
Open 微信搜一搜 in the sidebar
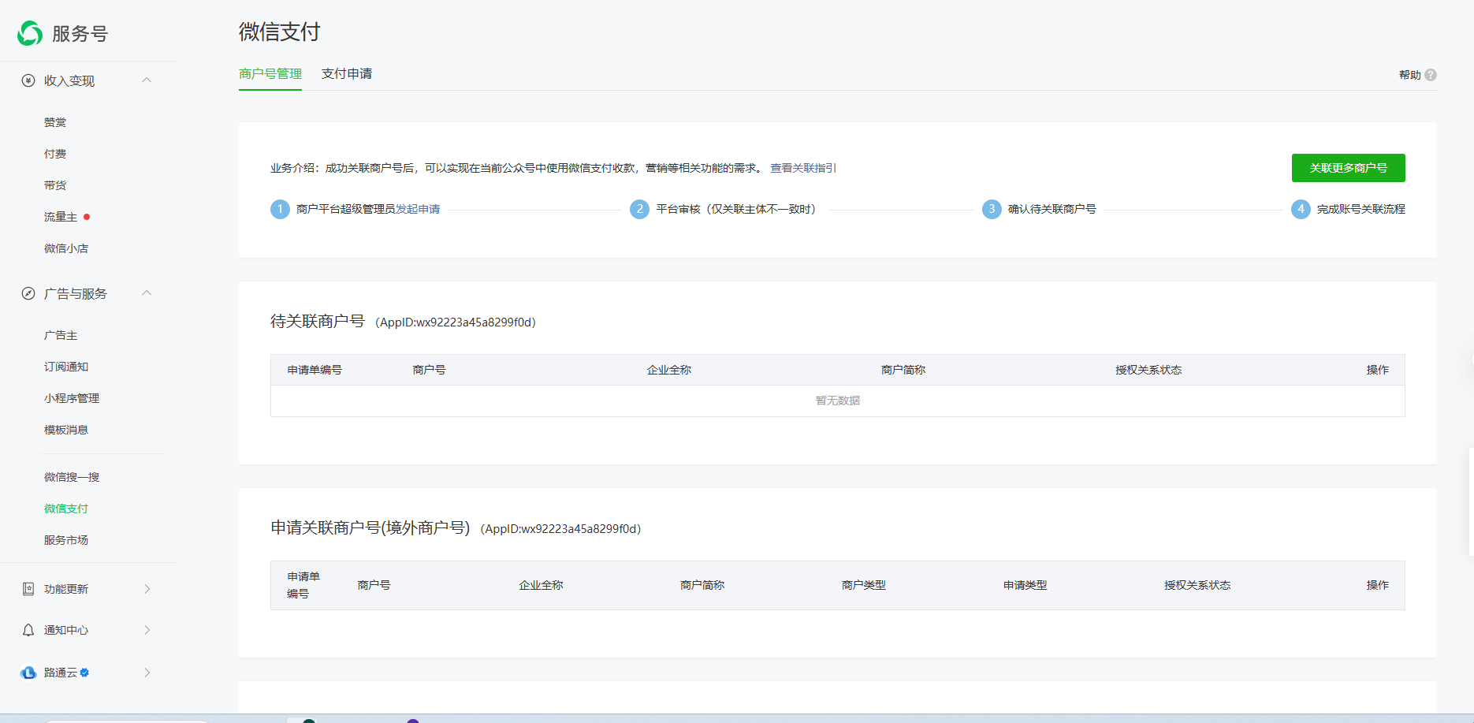click(x=72, y=477)
